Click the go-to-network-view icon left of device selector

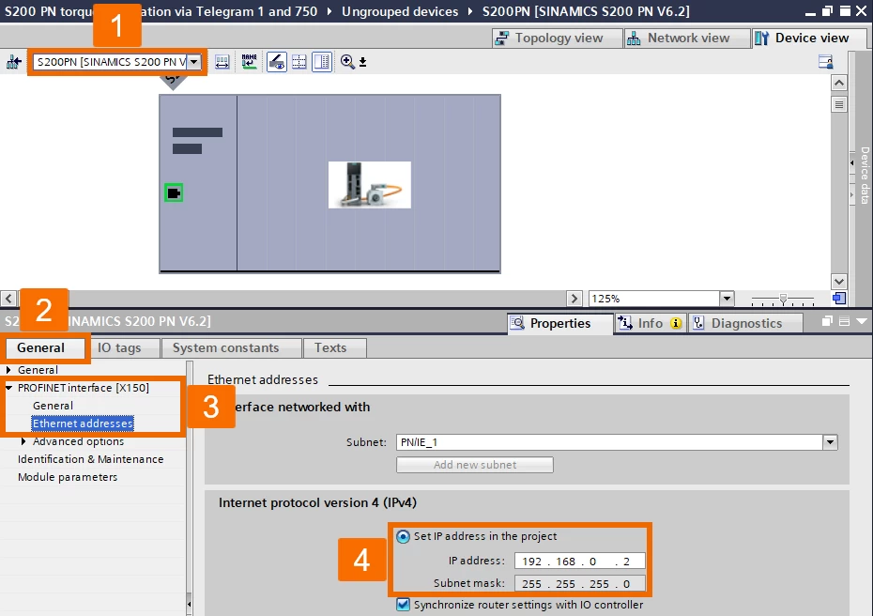pyautogui.click(x=13, y=62)
